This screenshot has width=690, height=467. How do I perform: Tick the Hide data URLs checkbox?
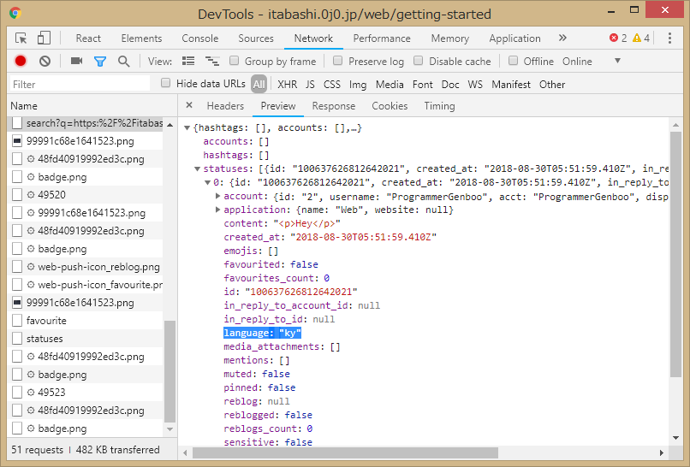166,84
